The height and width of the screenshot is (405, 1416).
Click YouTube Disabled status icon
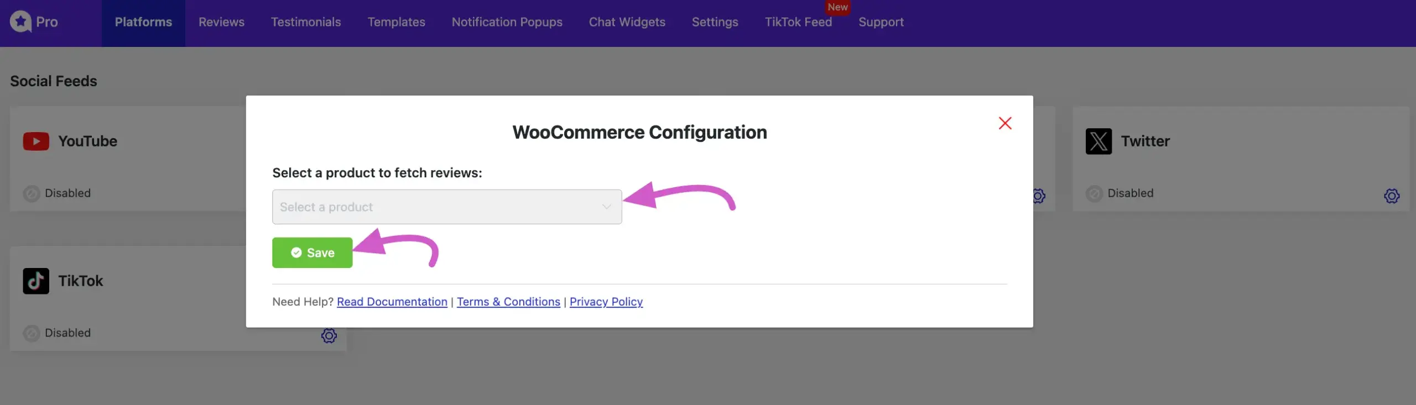click(x=32, y=193)
